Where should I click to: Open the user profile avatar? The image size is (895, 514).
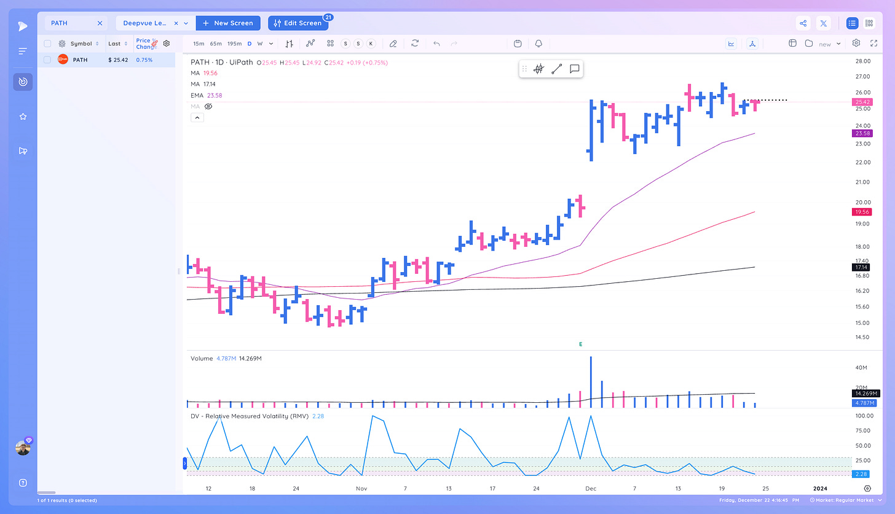[23, 448]
